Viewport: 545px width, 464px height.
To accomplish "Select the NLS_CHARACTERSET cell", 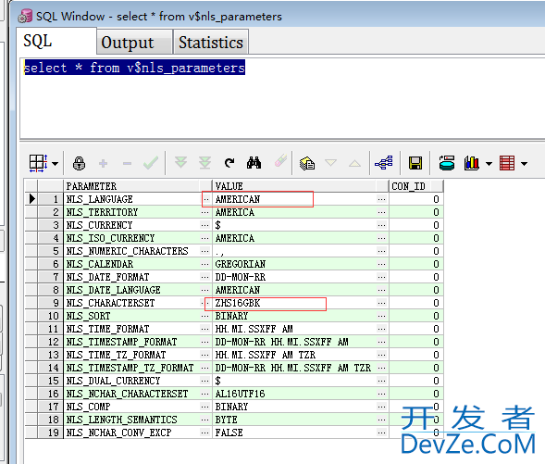I will click(137, 303).
